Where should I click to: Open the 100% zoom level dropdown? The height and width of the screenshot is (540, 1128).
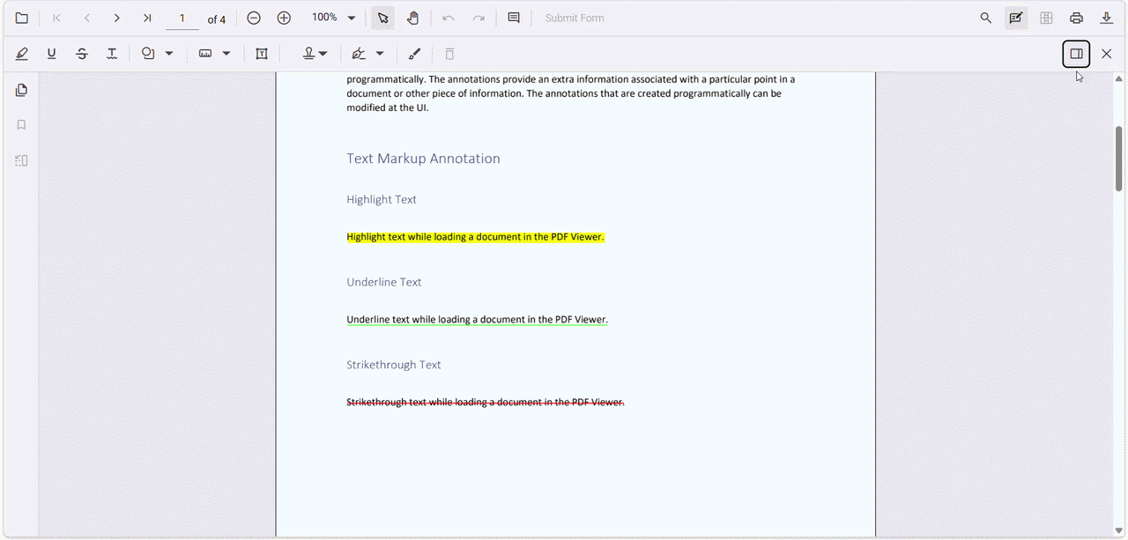point(333,18)
